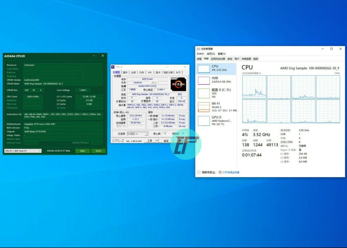Minimize the AIDA64 CPUID window
347x248 pixels.
coord(94,56)
